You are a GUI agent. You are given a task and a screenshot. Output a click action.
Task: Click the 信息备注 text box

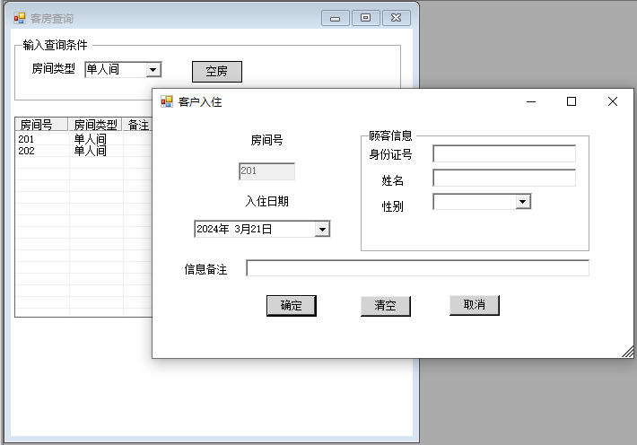[417, 268]
